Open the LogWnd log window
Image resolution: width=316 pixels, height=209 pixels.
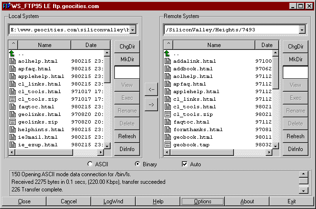coord(113,201)
